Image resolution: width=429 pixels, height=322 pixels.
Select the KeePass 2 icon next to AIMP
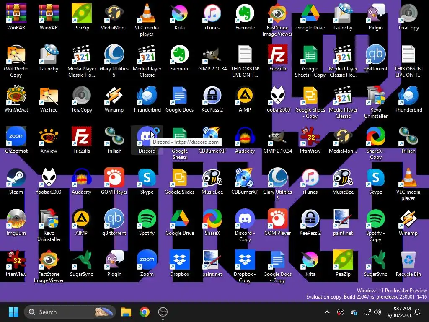pos(212,99)
